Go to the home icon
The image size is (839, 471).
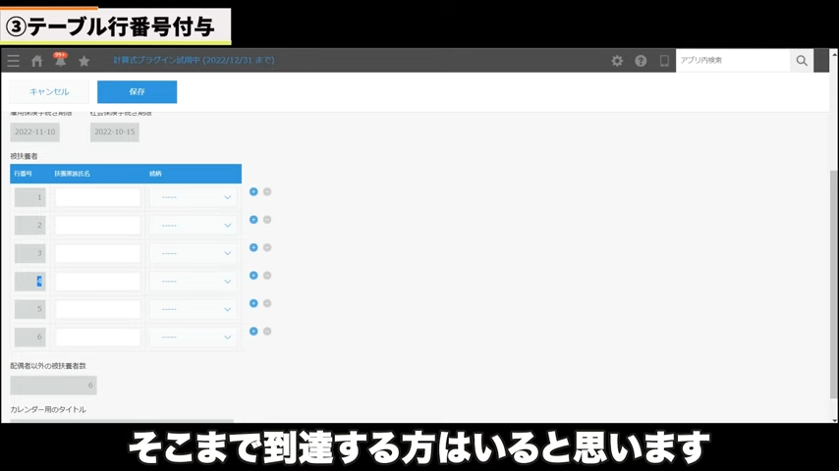point(37,61)
